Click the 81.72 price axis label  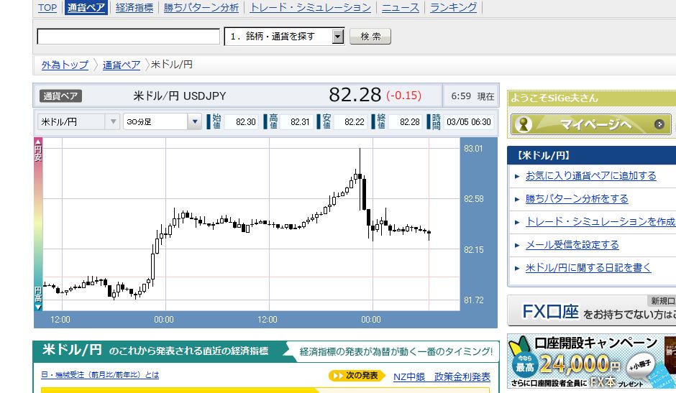point(473,300)
